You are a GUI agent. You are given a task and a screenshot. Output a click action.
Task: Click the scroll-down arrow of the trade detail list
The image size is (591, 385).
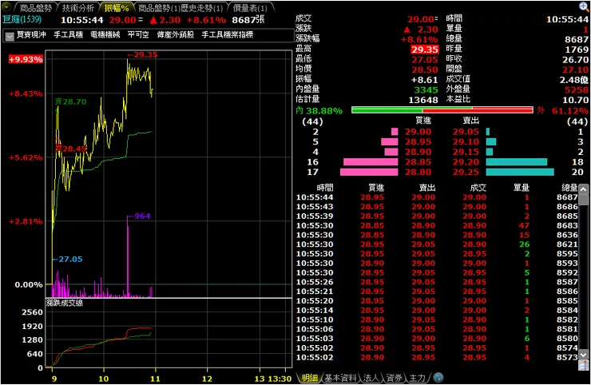click(x=584, y=355)
